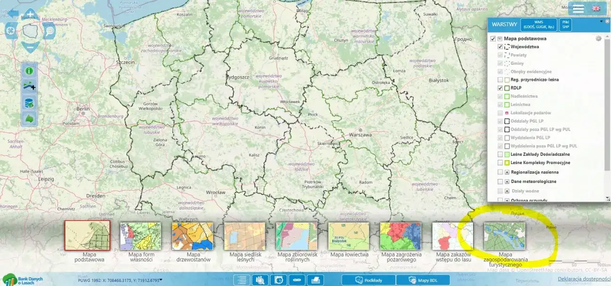
Task: Collapse the Mapa podstawowa layer group
Action: [x=500, y=39]
